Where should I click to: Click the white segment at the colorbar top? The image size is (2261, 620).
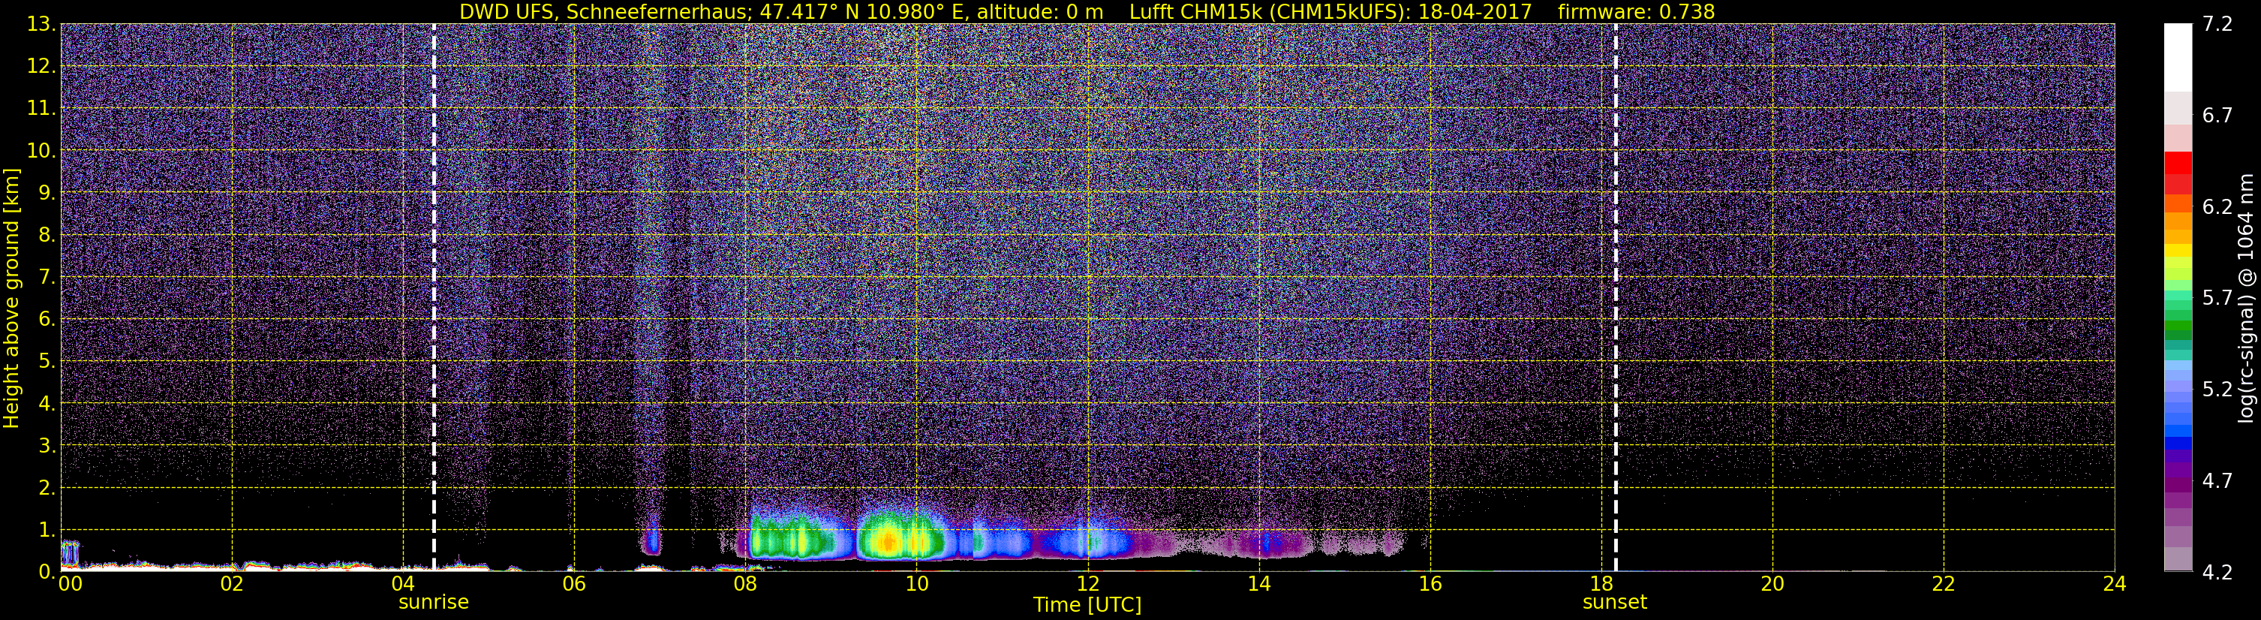(2178, 57)
